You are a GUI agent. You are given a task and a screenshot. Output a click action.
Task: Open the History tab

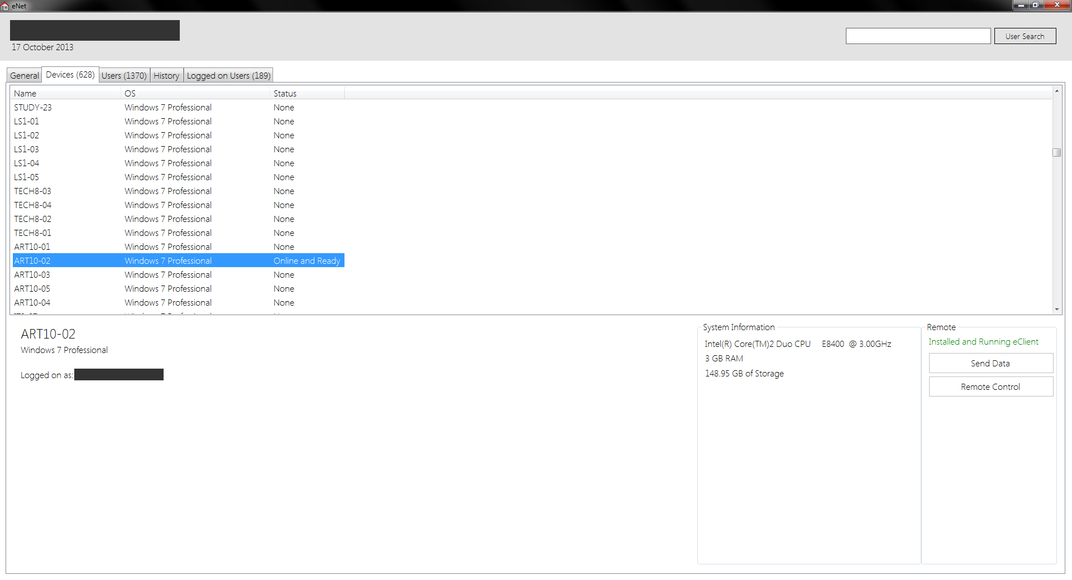[x=166, y=76]
